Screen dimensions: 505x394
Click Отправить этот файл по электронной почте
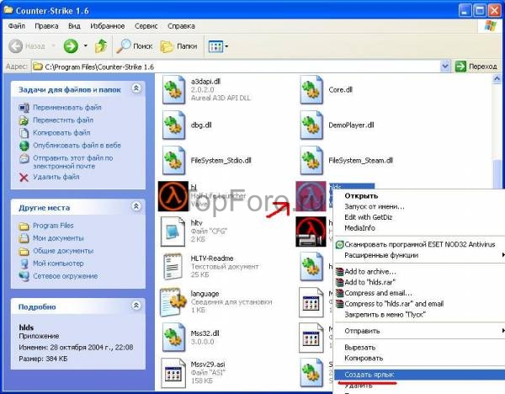pyautogui.click(x=73, y=162)
